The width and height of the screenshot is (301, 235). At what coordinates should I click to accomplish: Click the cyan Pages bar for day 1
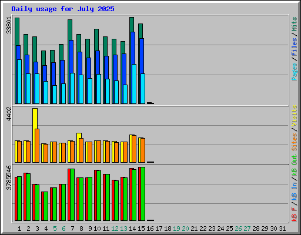[19, 82]
